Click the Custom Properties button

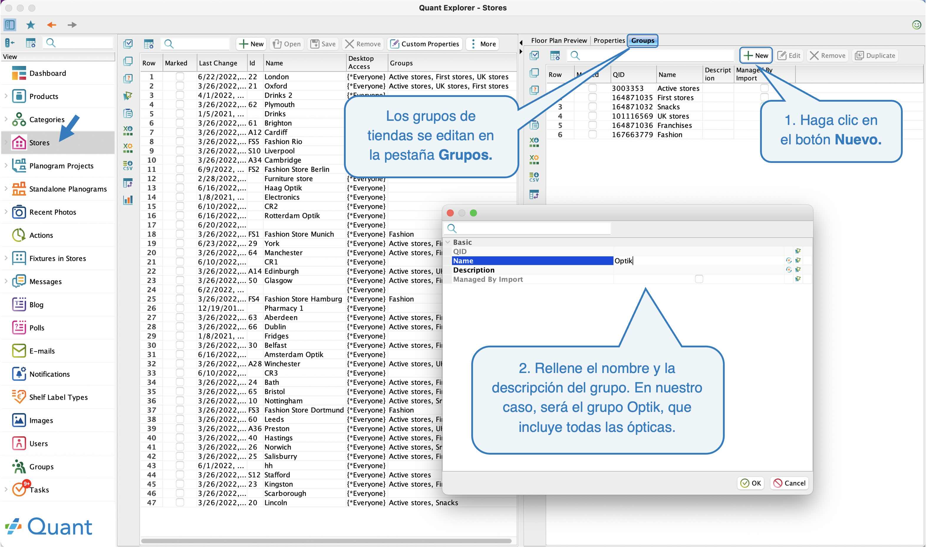[x=425, y=44]
